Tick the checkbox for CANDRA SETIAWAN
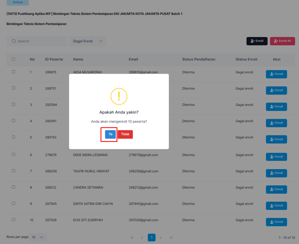The image size is (299, 244). pos(13,187)
